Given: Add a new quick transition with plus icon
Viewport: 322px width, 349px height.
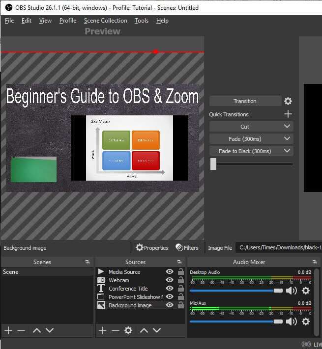Looking at the screenshot, I should point(288,114).
